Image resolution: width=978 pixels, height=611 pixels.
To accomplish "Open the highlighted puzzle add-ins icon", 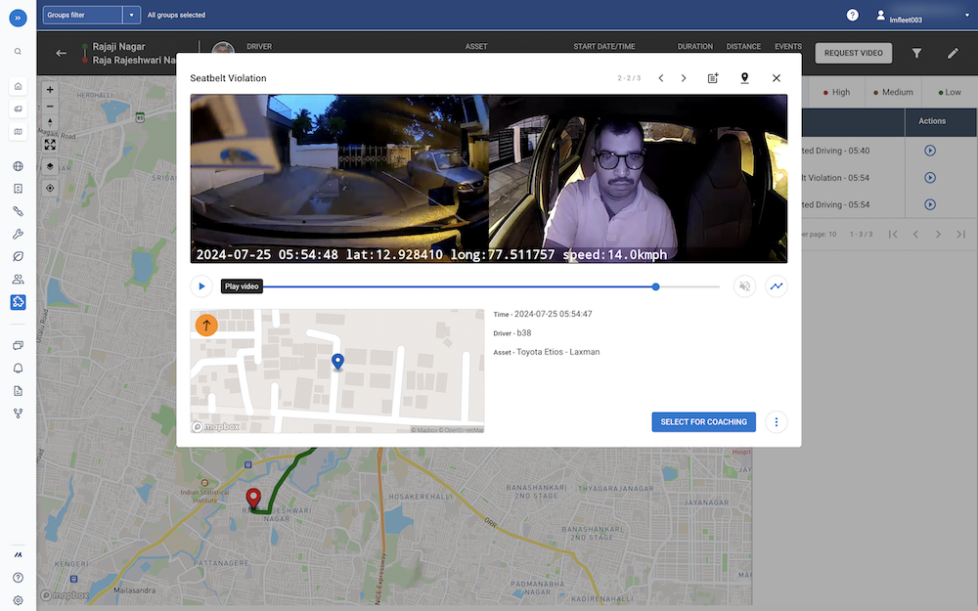I will 18,302.
